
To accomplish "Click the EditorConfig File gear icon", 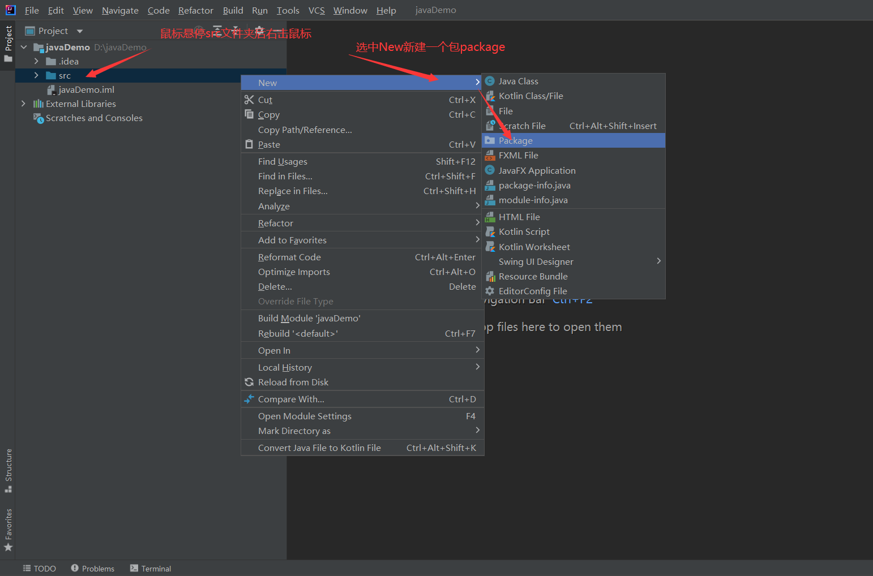I will click(490, 291).
